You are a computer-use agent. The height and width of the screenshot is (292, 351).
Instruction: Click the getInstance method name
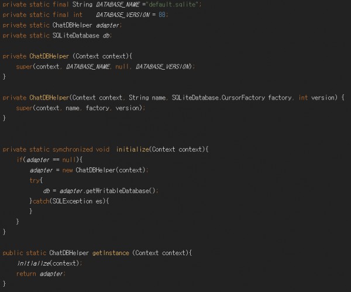point(111,253)
